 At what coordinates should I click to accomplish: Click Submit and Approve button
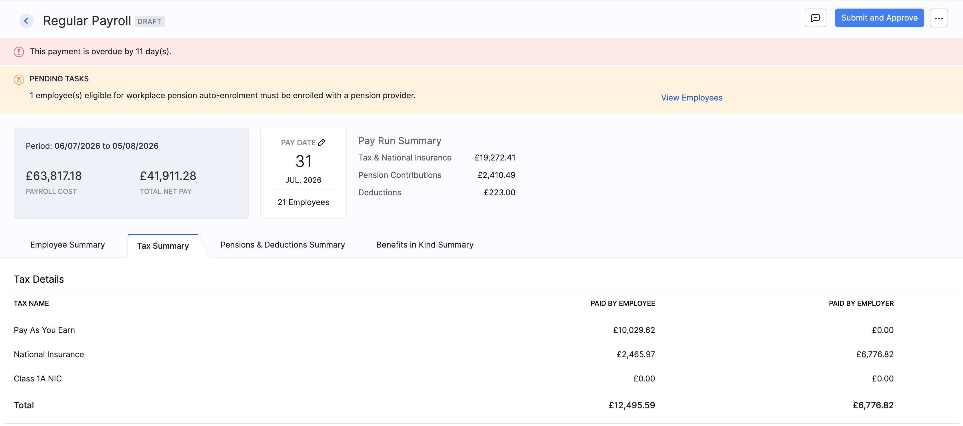879,18
